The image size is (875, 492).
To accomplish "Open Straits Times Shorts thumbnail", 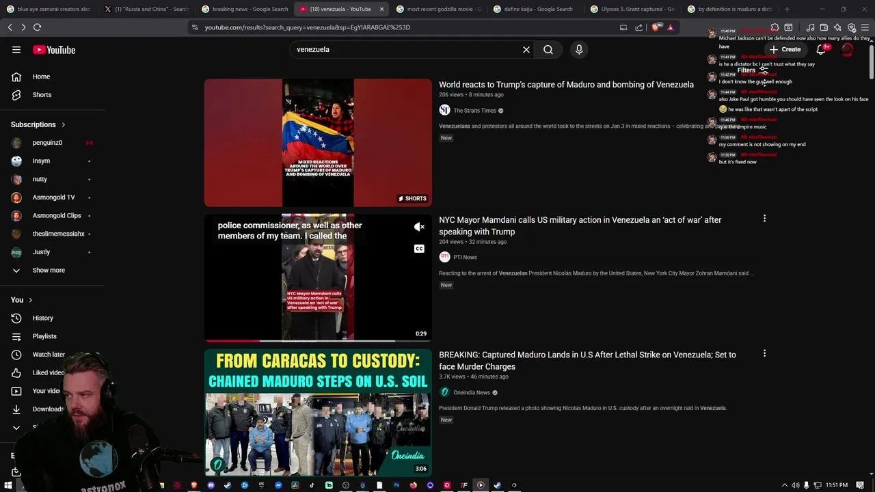I will tap(318, 143).
